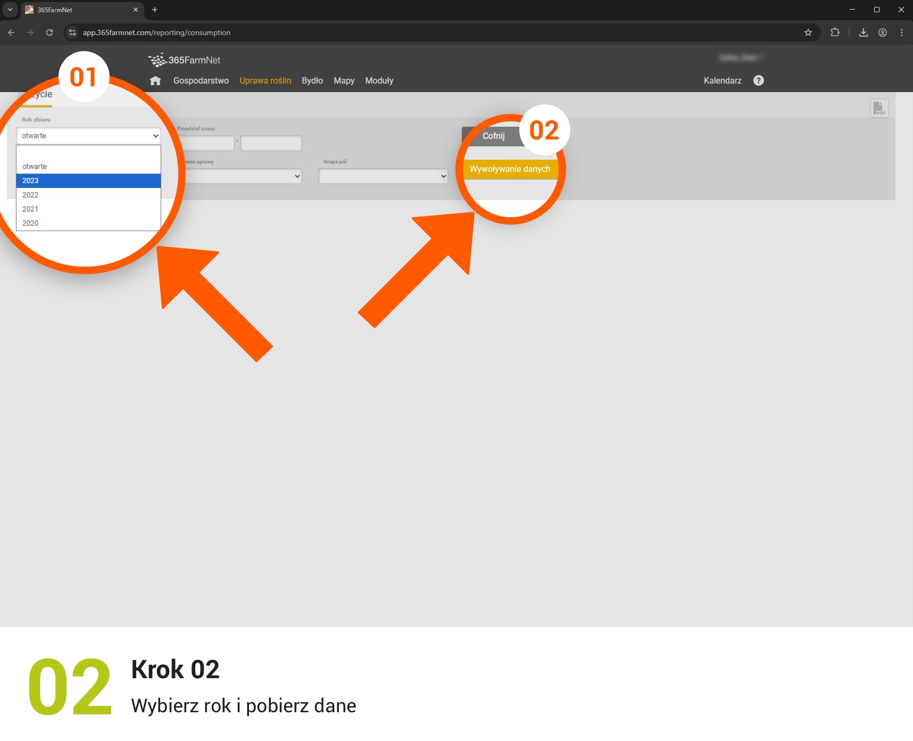Image resolution: width=913 pixels, height=741 pixels.
Task: Open the Gospodarstwo menu
Action: (201, 81)
